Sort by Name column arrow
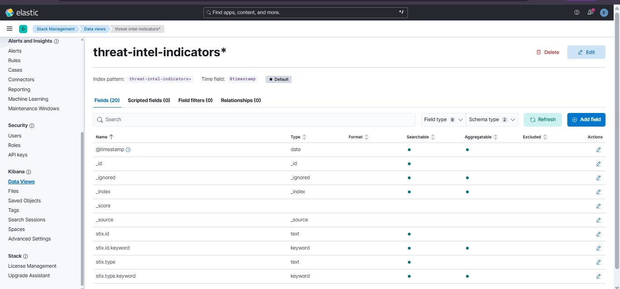 111,137
